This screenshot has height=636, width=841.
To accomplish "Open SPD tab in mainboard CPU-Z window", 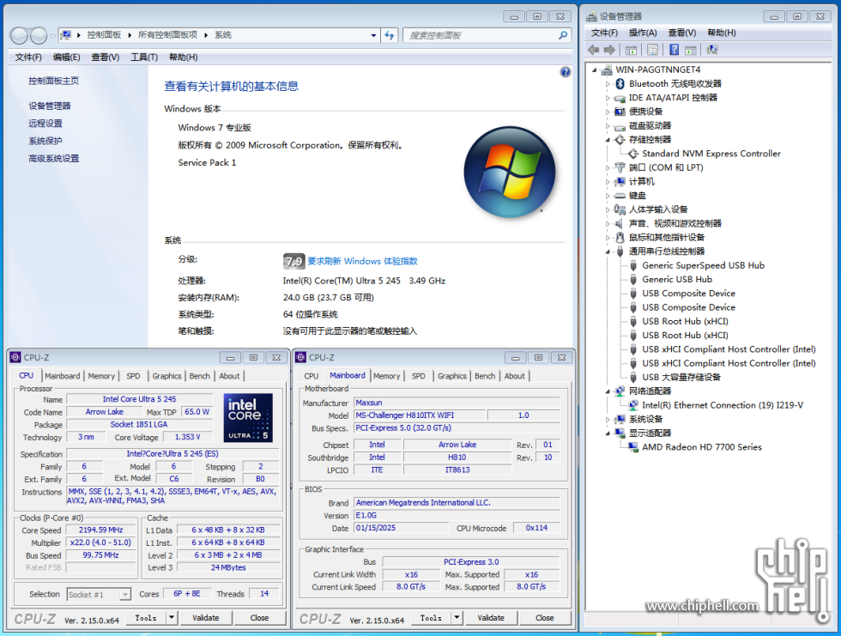I will click(x=419, y=376).
